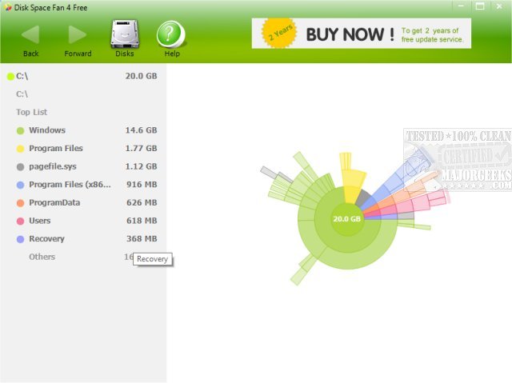Click the pink dot beside Users
Viewport: 512px width, 383px height.
20,221
